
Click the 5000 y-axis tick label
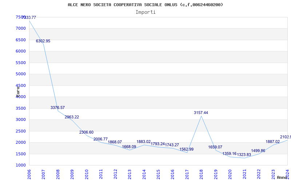pyautogui.click(x=21, y=74)
